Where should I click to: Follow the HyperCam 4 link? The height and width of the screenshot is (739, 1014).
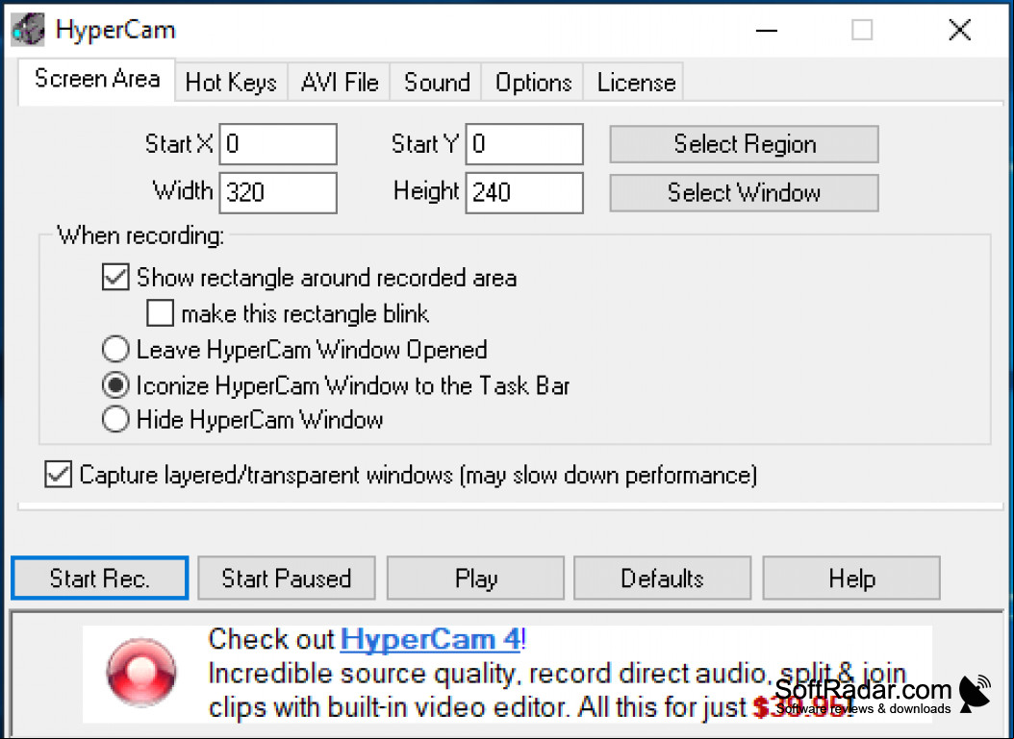(430, 639)
